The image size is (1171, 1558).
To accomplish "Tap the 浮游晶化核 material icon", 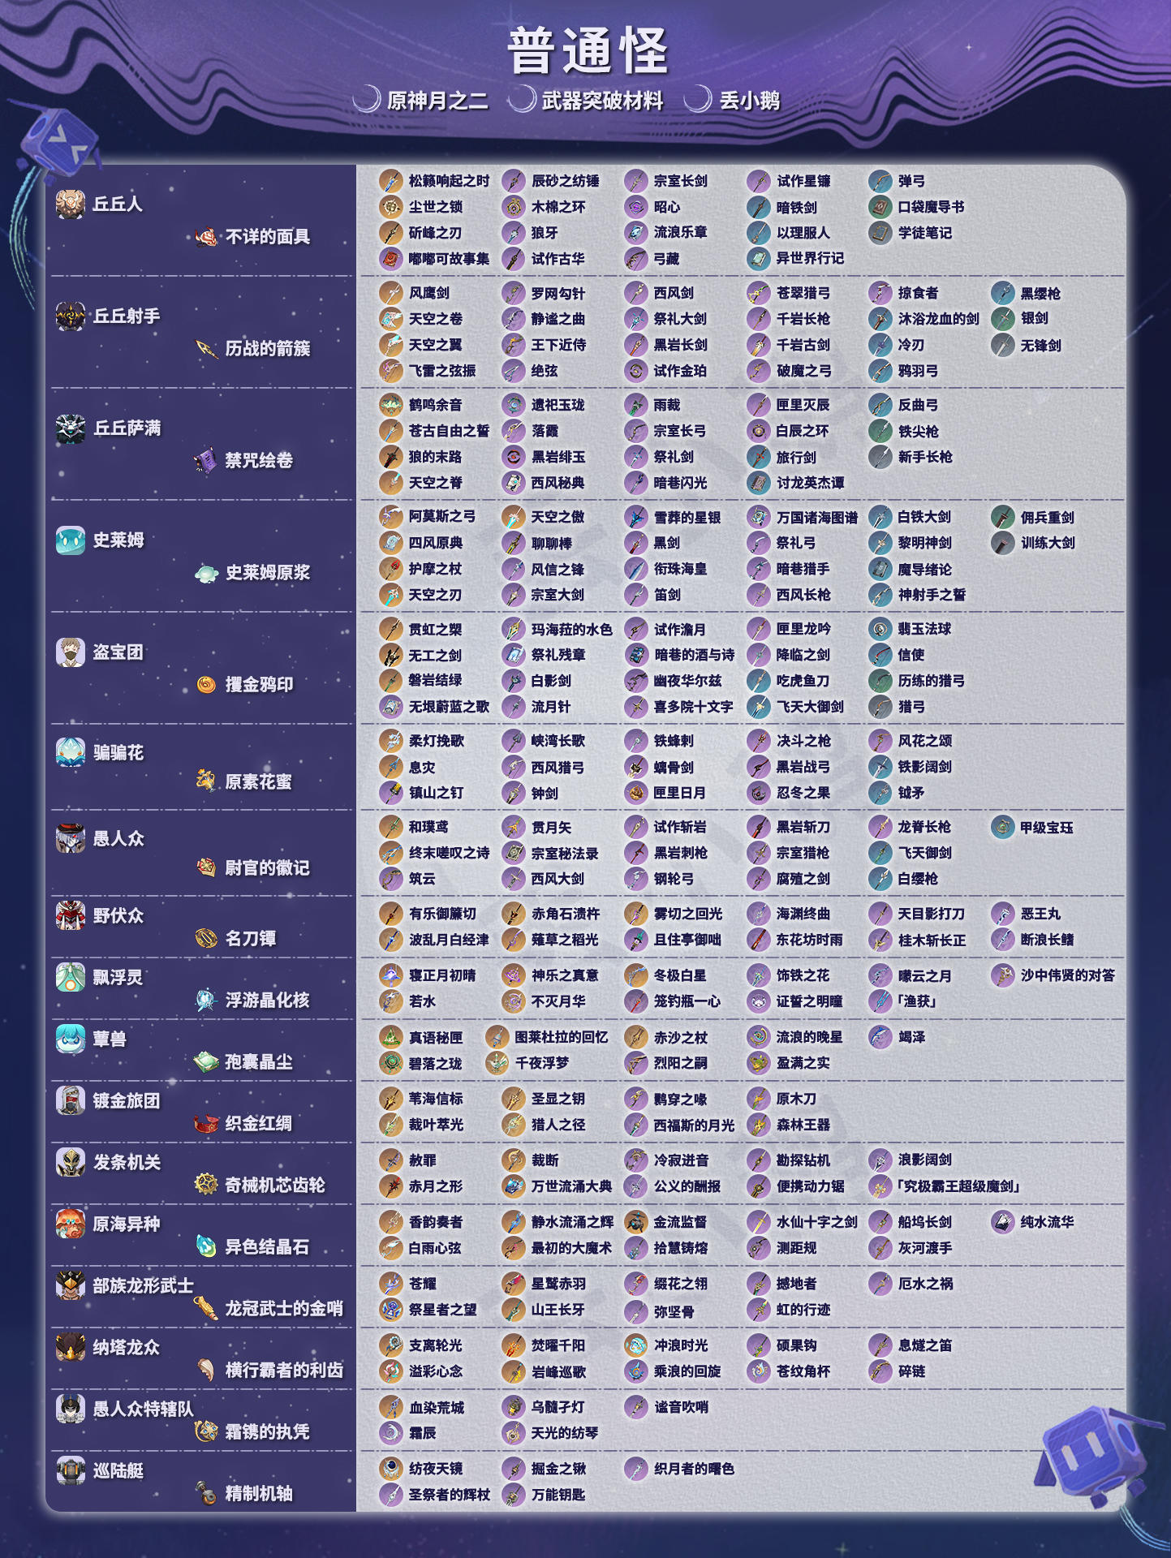I will [x=206, y=1001].
